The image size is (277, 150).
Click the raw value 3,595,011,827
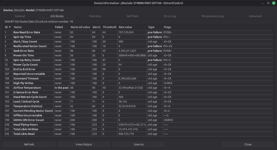(127, 51)
